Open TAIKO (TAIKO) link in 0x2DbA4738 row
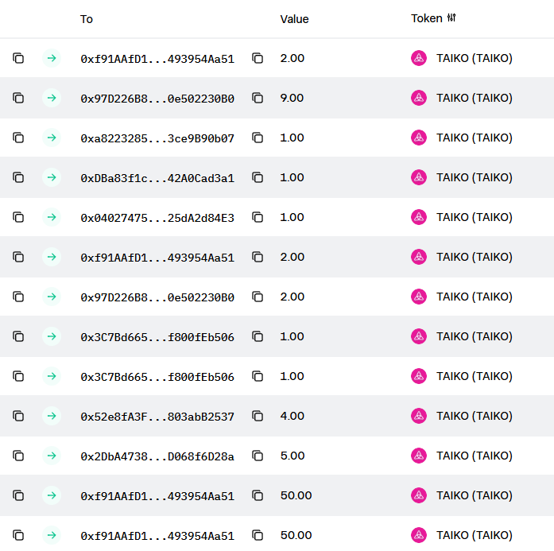This screenshot has height=551, width=554. (475, 456)
